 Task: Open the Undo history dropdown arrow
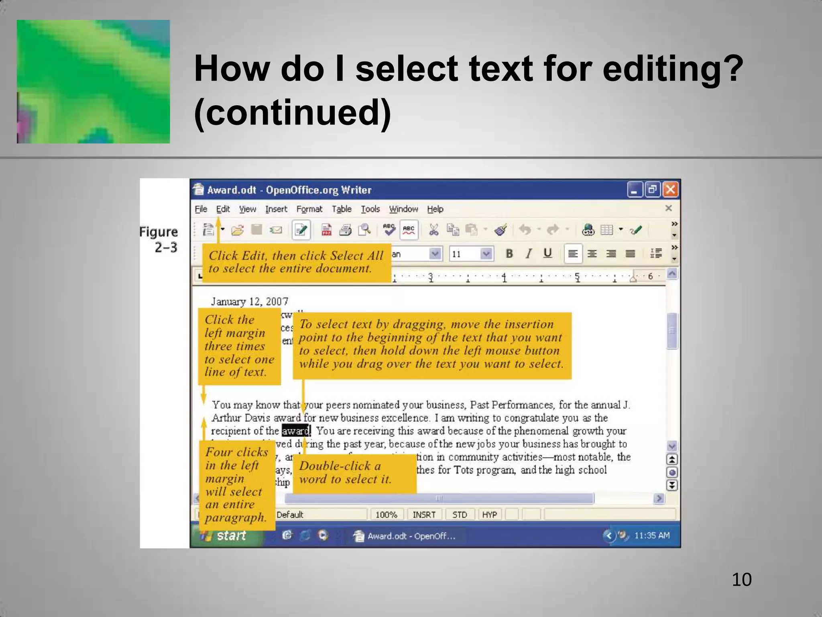539,230
